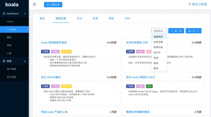This screenshot has width=211, height=117.
Task: Open the 投票 tab
Action: [95, 19]
